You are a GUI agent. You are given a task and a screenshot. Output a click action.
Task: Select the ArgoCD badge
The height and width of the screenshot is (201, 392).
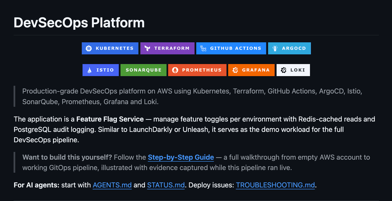pos(290,49)
